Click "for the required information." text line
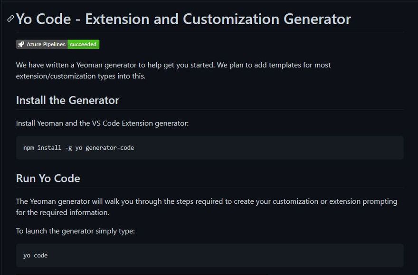The width and height of the screenshot is (418, 275). (x=63, y=212)
